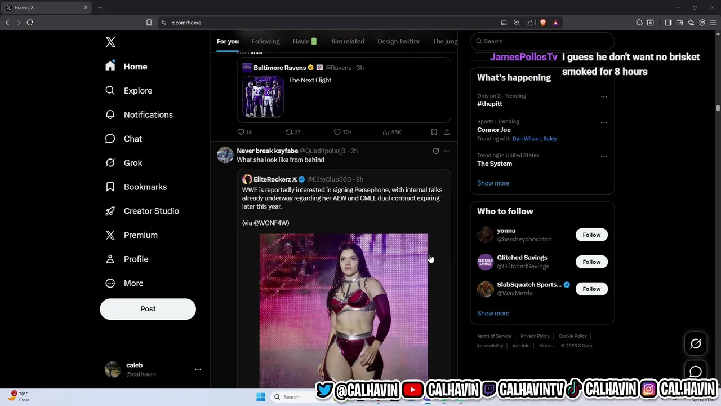This screenshot has height=406, width=721.
Task: Open the Explore page
Action: (129, 91)
